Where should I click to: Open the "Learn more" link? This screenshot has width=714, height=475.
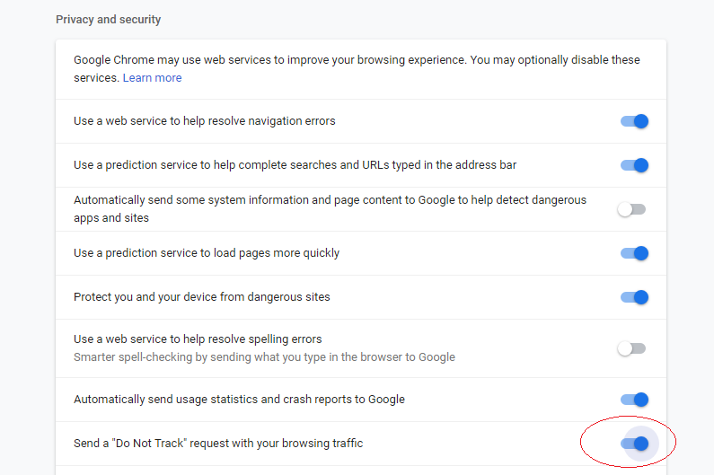(x=152, y=78)
